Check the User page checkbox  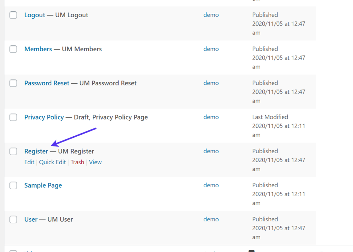[13, 220]
